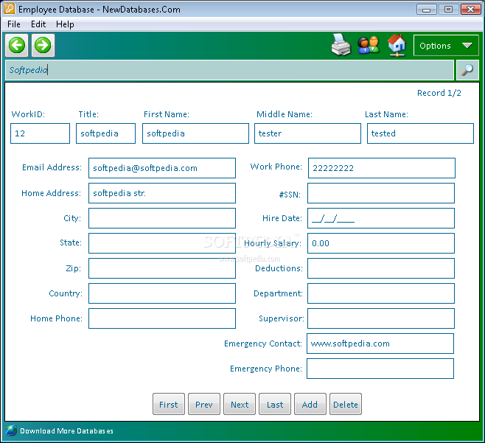Image resolution: width=485 pixels, height=443 pixels.
Task: Click the empty Supervisor field
Action: (381, 318)
